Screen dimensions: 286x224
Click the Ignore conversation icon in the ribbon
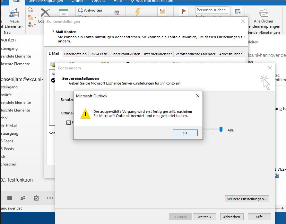click(30, 10)
